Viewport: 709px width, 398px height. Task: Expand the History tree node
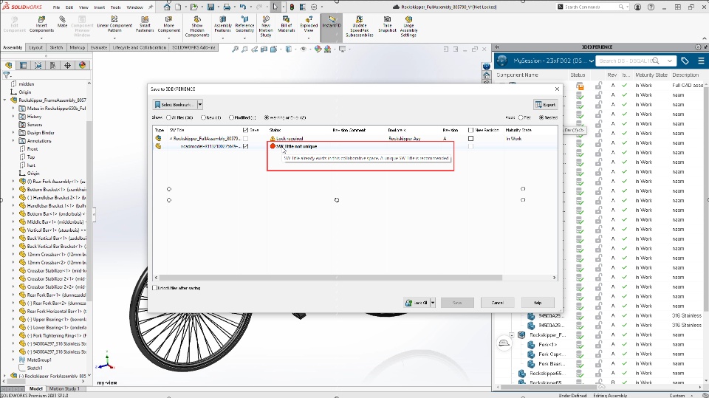tap(13, 116)
